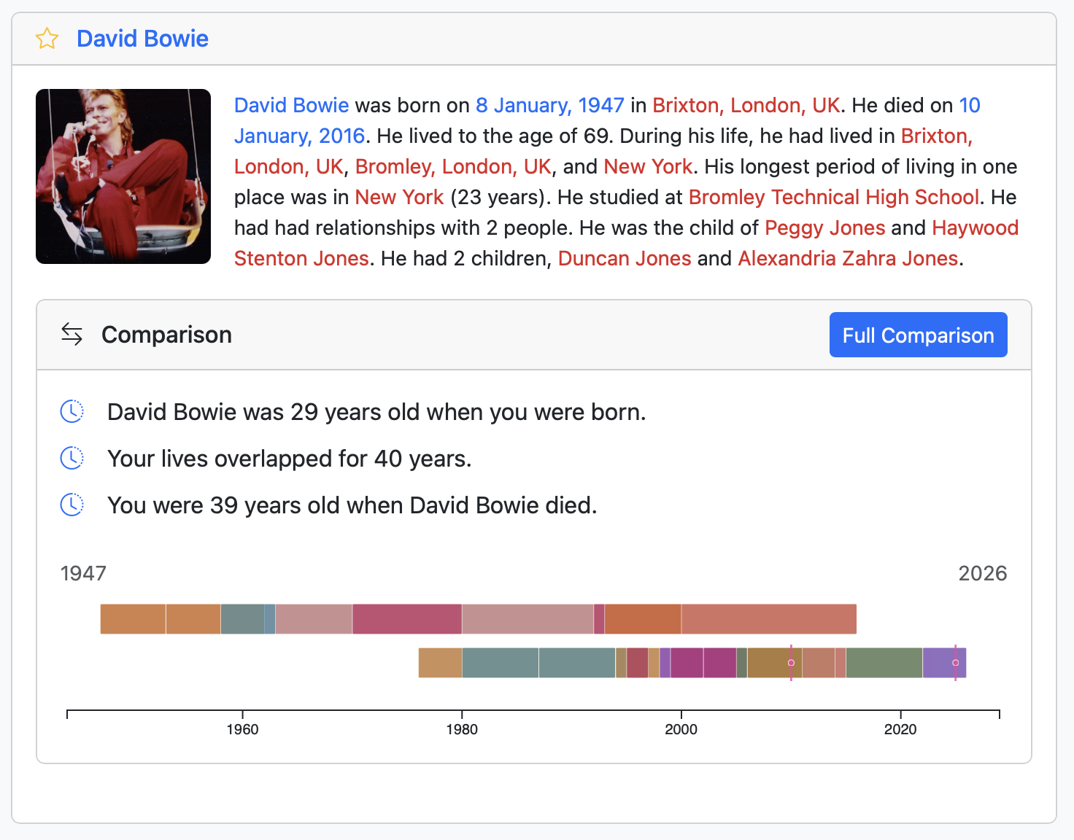The height and width of the screenshot is (840, 1074).
Task: Click the pink circle marker near 2010
Action: point(790,663)
